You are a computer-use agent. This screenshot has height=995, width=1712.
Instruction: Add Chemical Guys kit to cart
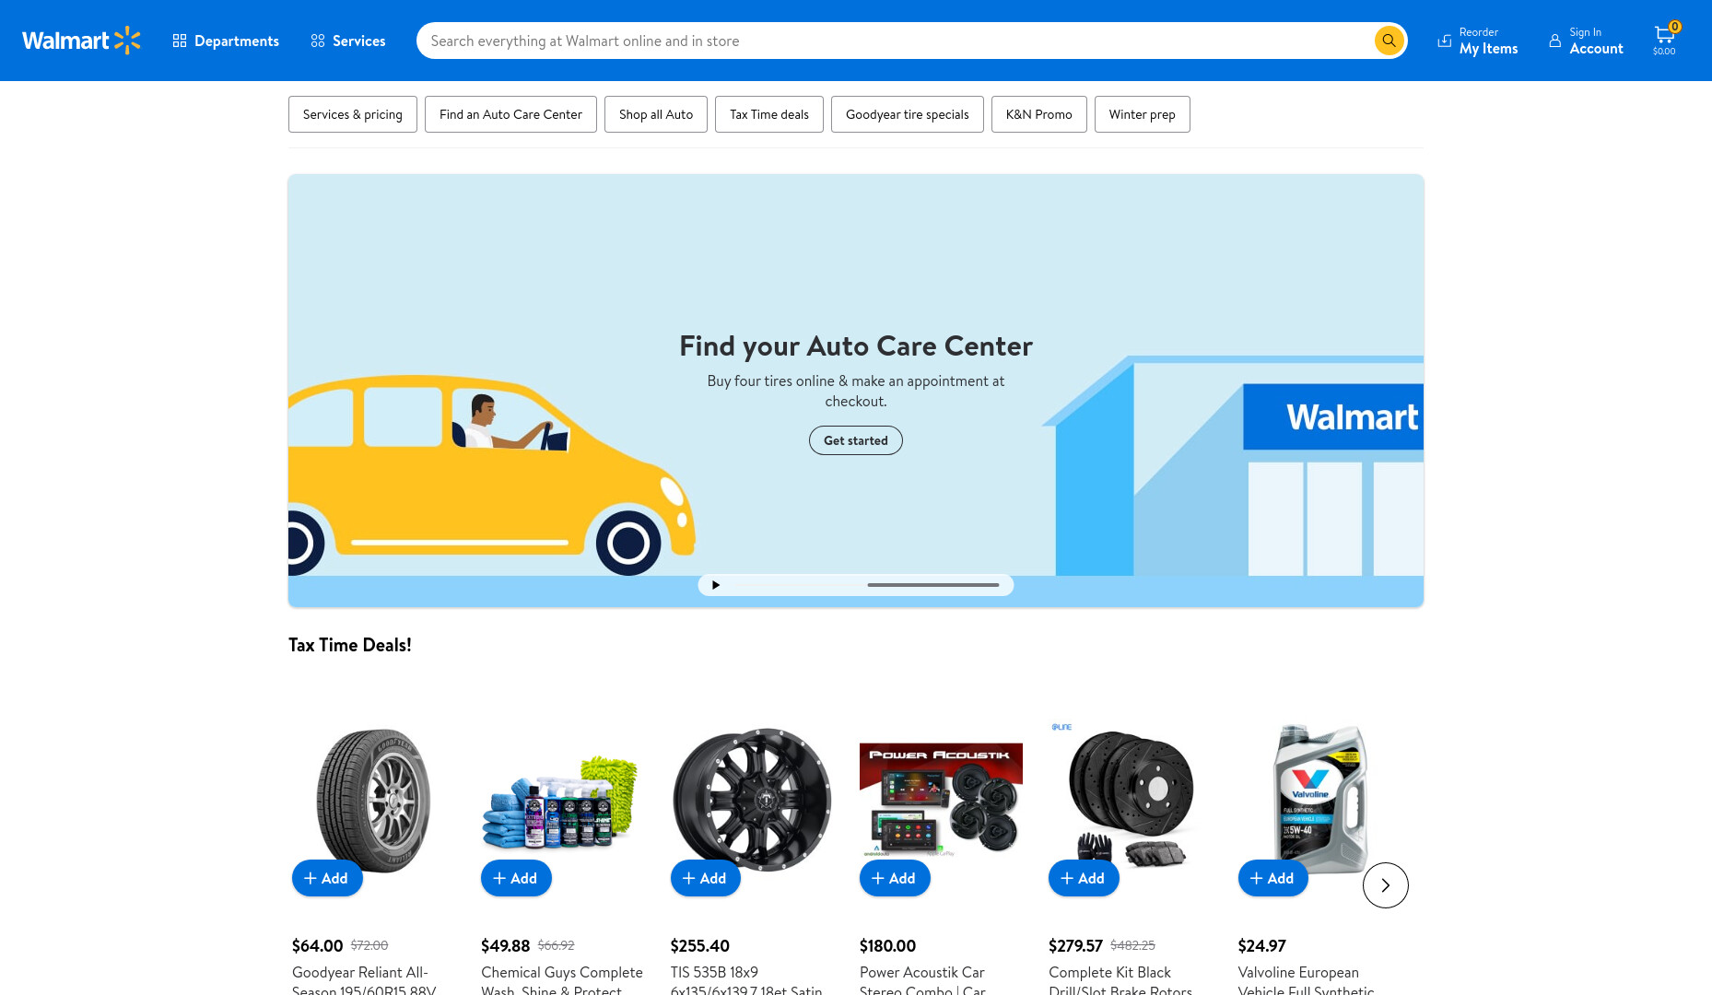click(x=516, y=878)
